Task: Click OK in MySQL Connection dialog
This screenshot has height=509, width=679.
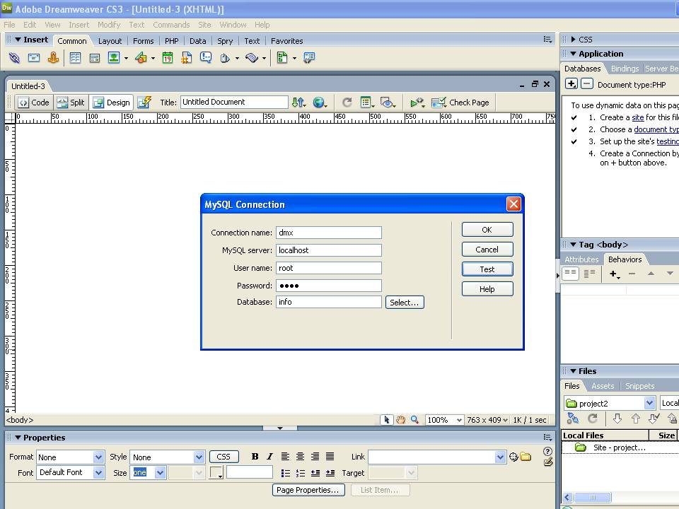Action: (487, 230)
